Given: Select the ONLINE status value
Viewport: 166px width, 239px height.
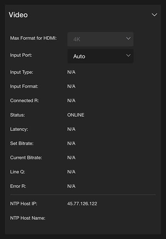Looking at the screenshot, I should click(76, 115).
